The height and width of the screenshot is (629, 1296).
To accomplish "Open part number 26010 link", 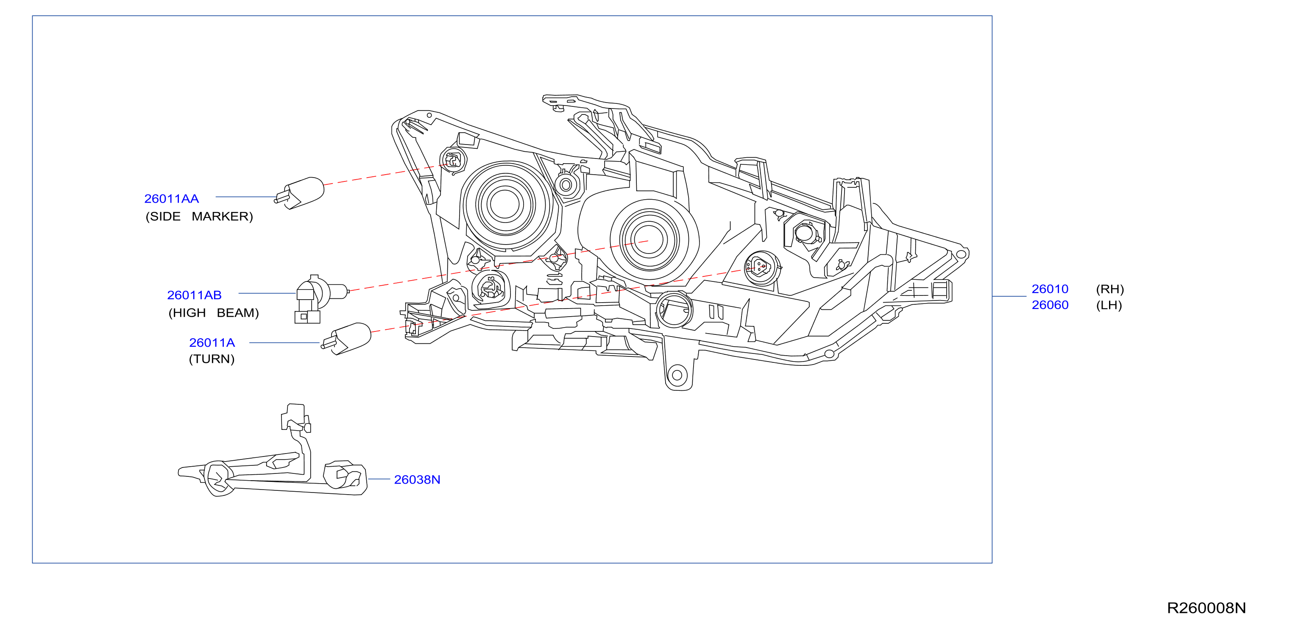I will pyautogui.click(x=1050, y=289).
